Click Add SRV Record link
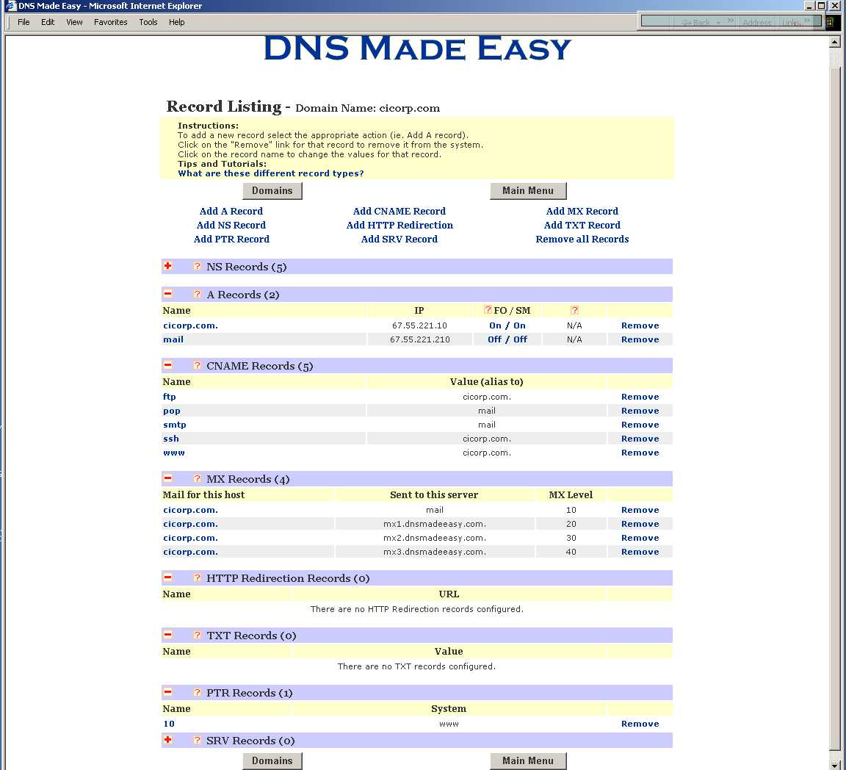The width and height of the screenshot is (846, 770). (x=399, y=240)
